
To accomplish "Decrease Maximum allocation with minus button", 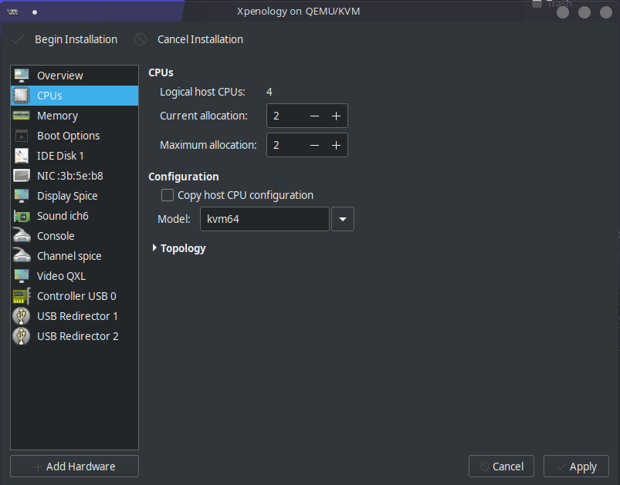I will 315,145.
